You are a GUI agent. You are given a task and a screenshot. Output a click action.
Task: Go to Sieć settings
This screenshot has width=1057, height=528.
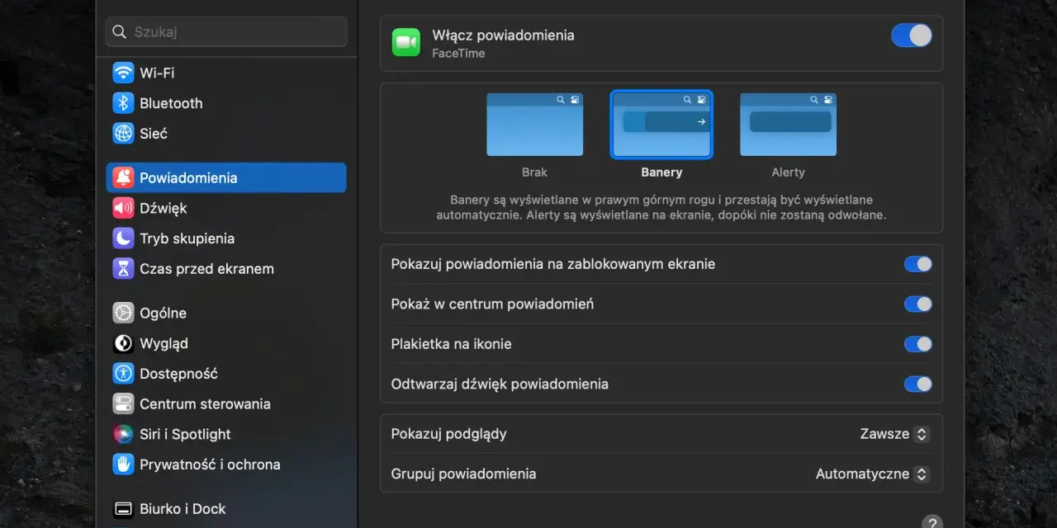pyautogui.click(x=226, y=133)
